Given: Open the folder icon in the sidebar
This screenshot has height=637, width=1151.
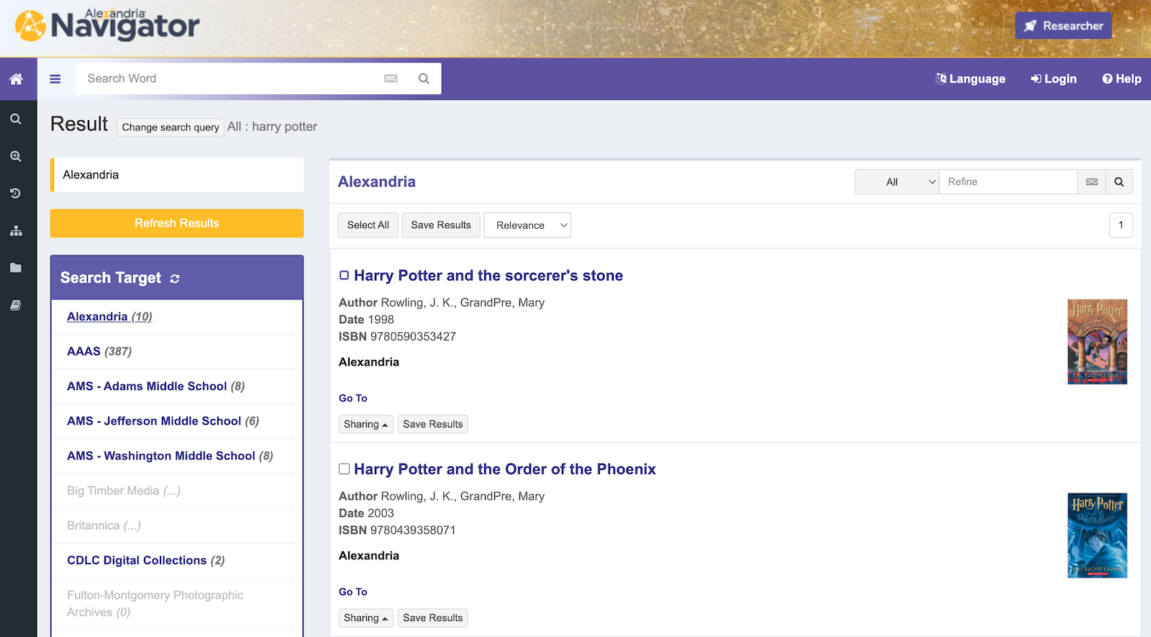Looking at the screenshot, I should [16, 268].
